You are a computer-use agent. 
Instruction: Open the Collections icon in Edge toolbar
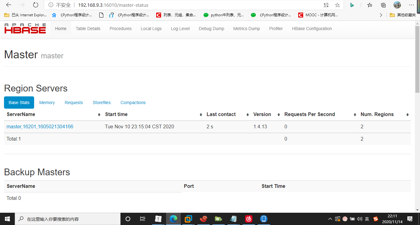click(x=383, y=5)
